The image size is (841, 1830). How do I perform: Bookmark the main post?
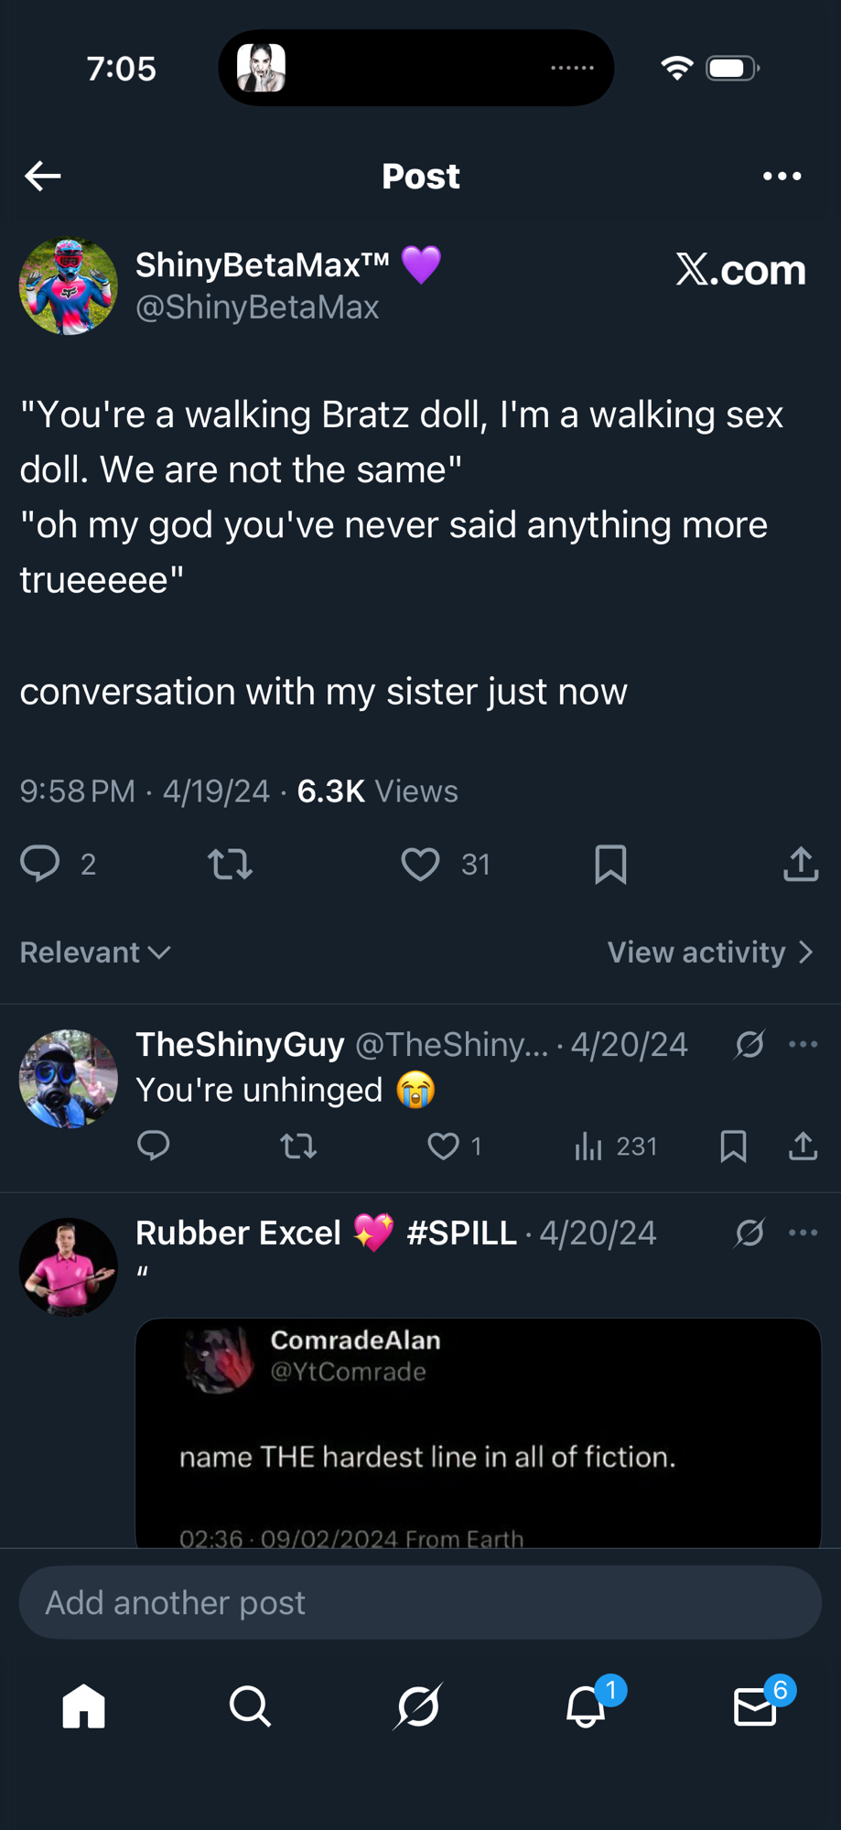click(610, 864)
